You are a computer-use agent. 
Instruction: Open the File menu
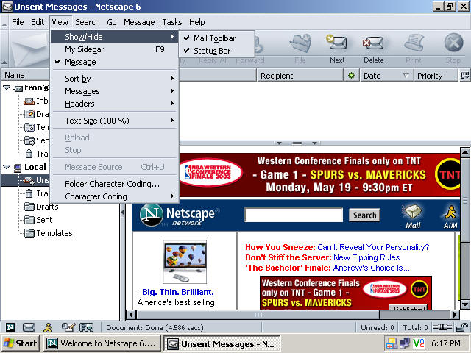click(x=18, y=22)
